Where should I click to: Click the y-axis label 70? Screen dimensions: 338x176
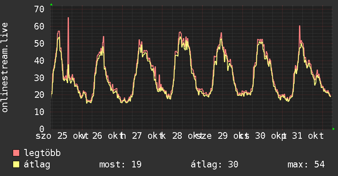39,9
